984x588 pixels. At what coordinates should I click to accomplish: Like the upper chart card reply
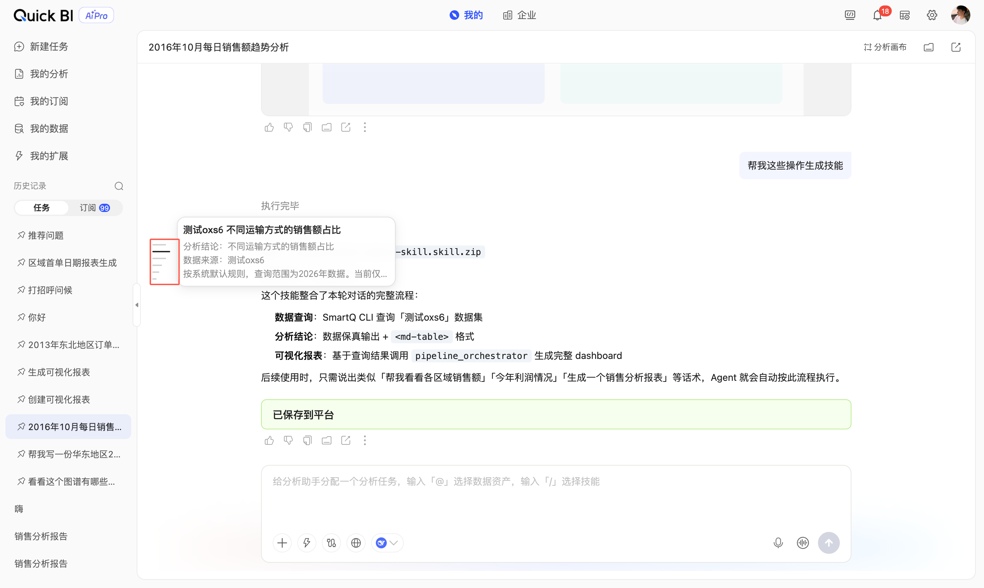click(x=269, y=127)
